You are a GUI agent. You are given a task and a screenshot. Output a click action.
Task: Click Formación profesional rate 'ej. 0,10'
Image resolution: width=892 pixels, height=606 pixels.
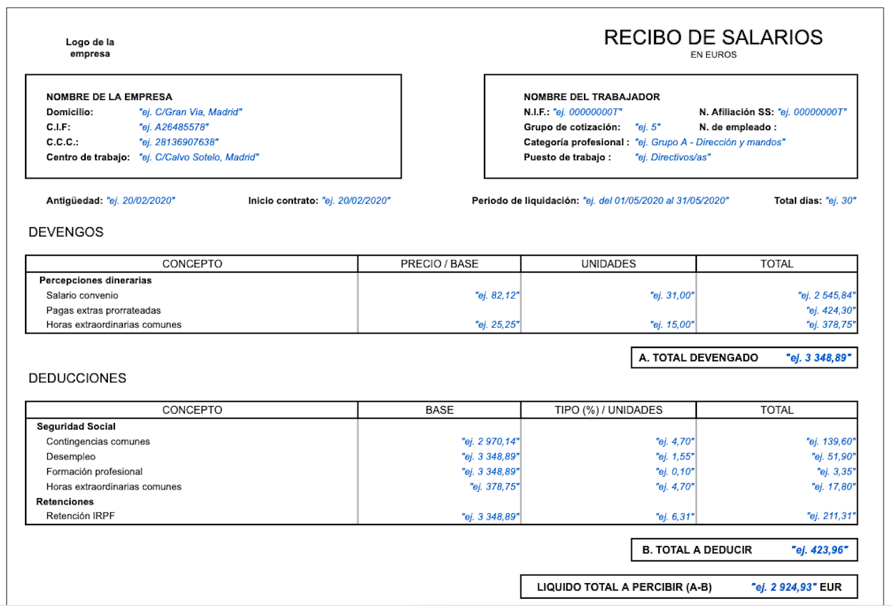675,472
